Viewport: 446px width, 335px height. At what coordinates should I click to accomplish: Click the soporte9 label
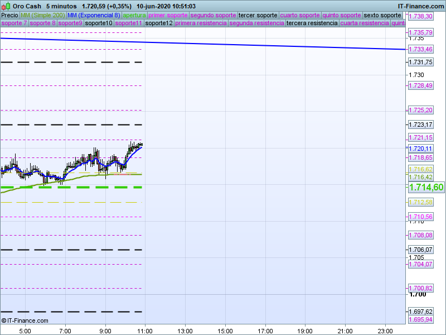tap(70, 23)
